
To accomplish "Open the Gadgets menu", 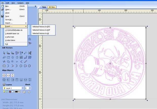I will (x=20, y=3).
